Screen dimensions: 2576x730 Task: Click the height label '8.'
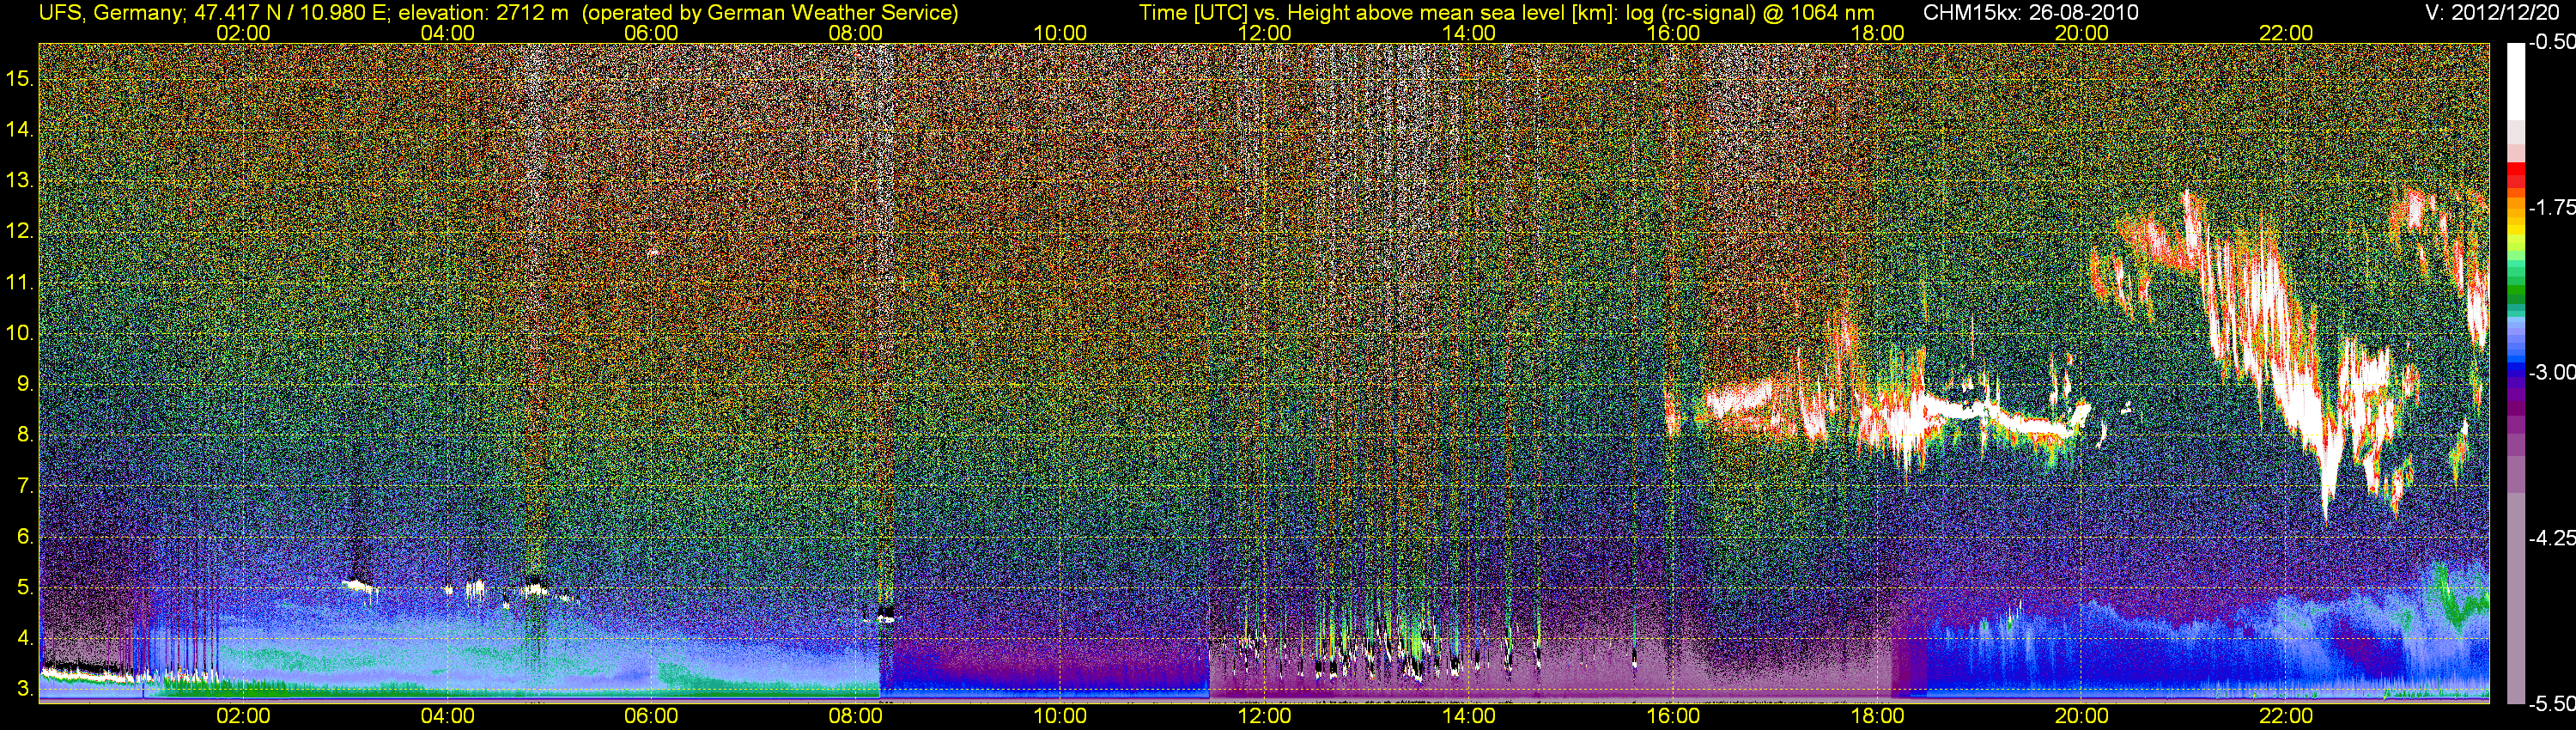(26, 435)
